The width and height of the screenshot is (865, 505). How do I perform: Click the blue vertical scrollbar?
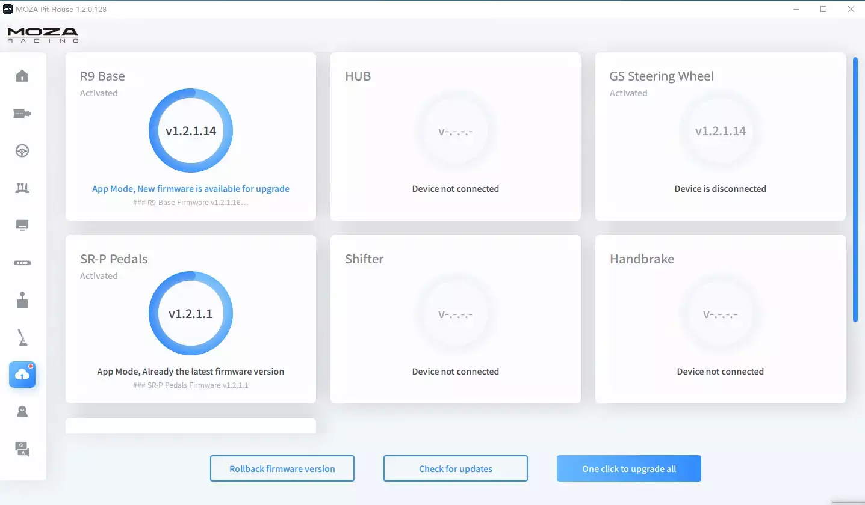[x=855, y=189]
